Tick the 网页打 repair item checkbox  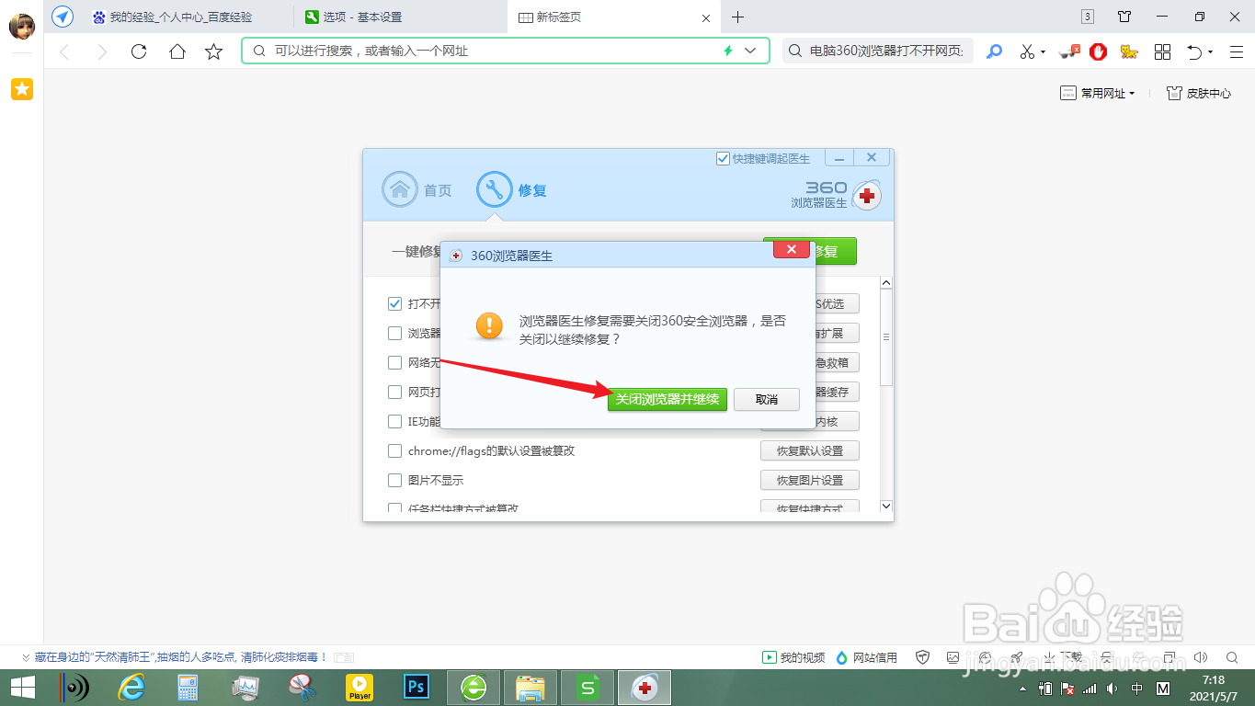click(x=394, y=392)
